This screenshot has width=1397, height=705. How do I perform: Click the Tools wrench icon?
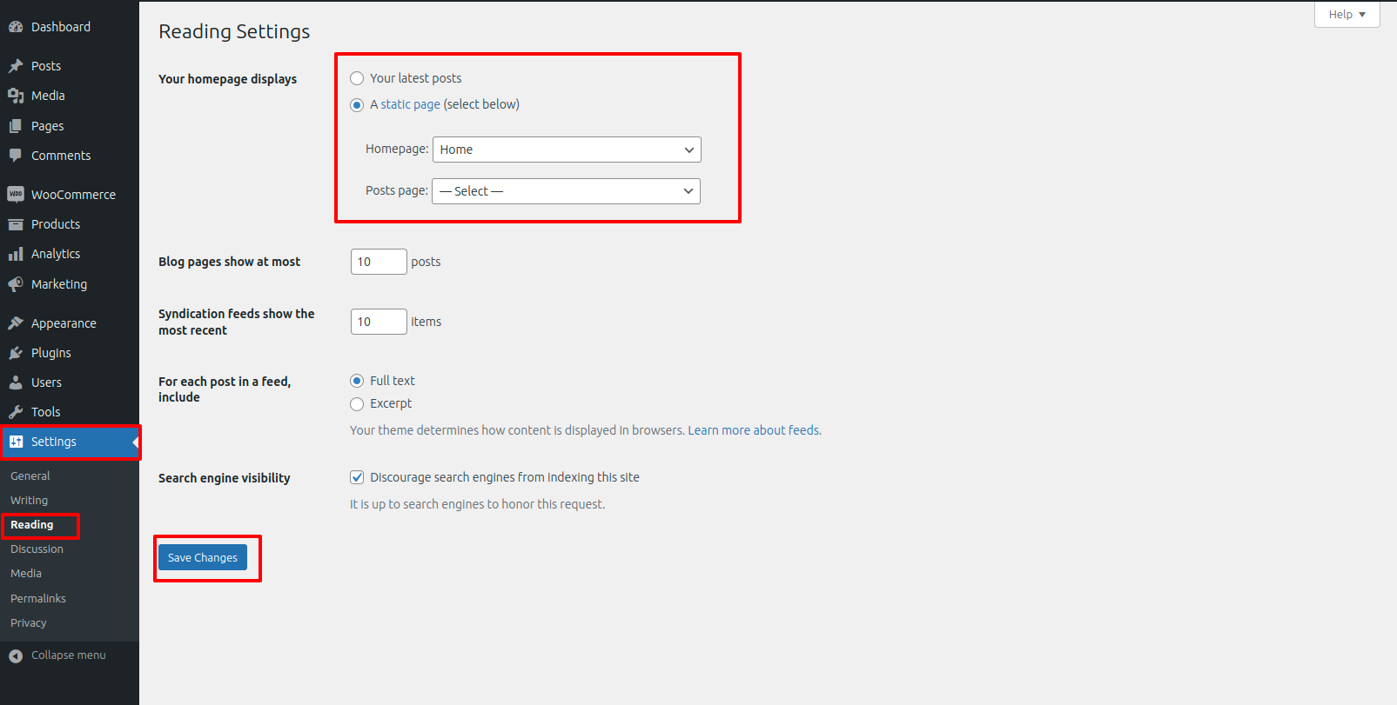coord(16,412)
